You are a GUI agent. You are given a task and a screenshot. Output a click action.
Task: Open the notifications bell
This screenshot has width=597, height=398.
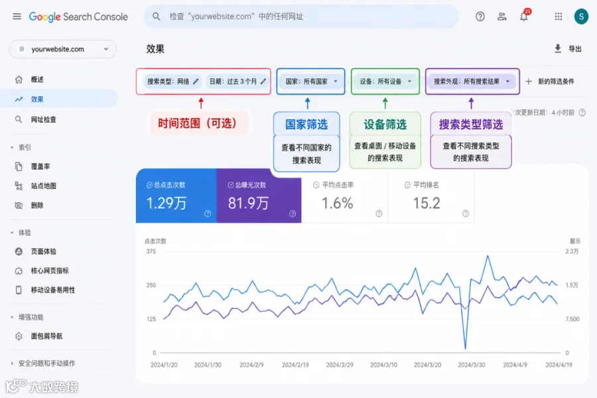pos(524,17)
